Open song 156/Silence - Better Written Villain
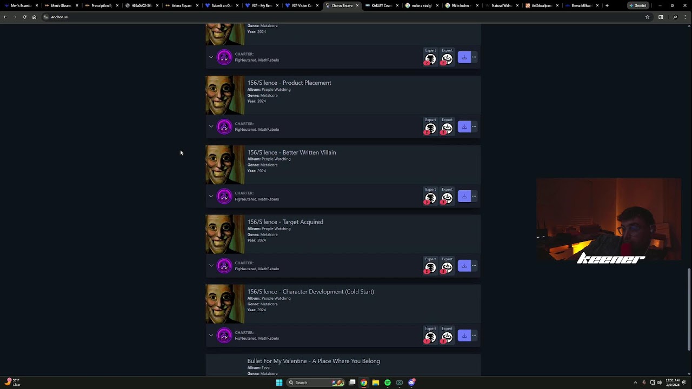 click(x=291, y=152)
